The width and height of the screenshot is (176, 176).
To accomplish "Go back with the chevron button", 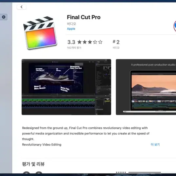I will pyautogui.click(x=22, y=7).
